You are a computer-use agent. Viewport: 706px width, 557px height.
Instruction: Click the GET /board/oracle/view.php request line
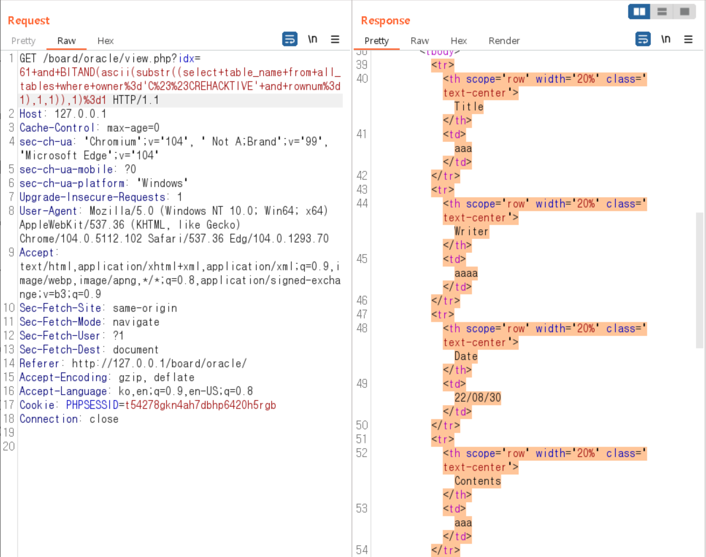click(109, 58)
